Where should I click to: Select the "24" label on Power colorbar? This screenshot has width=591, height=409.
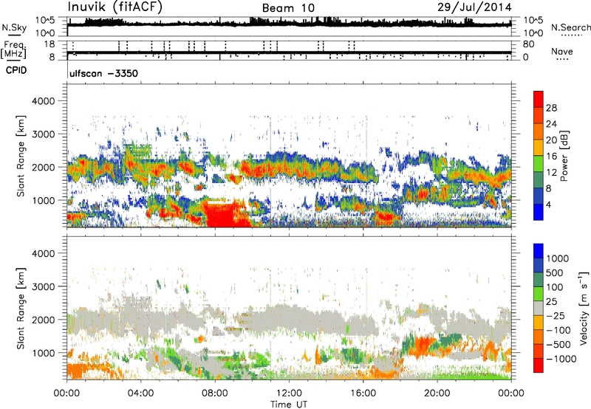(551, 124)
